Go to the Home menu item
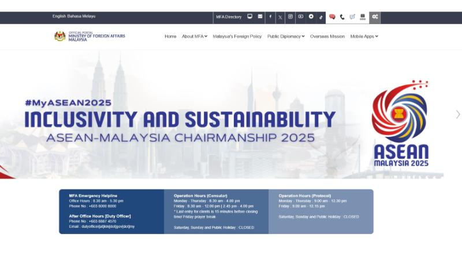The image size is (462, 256). (170, 36)
